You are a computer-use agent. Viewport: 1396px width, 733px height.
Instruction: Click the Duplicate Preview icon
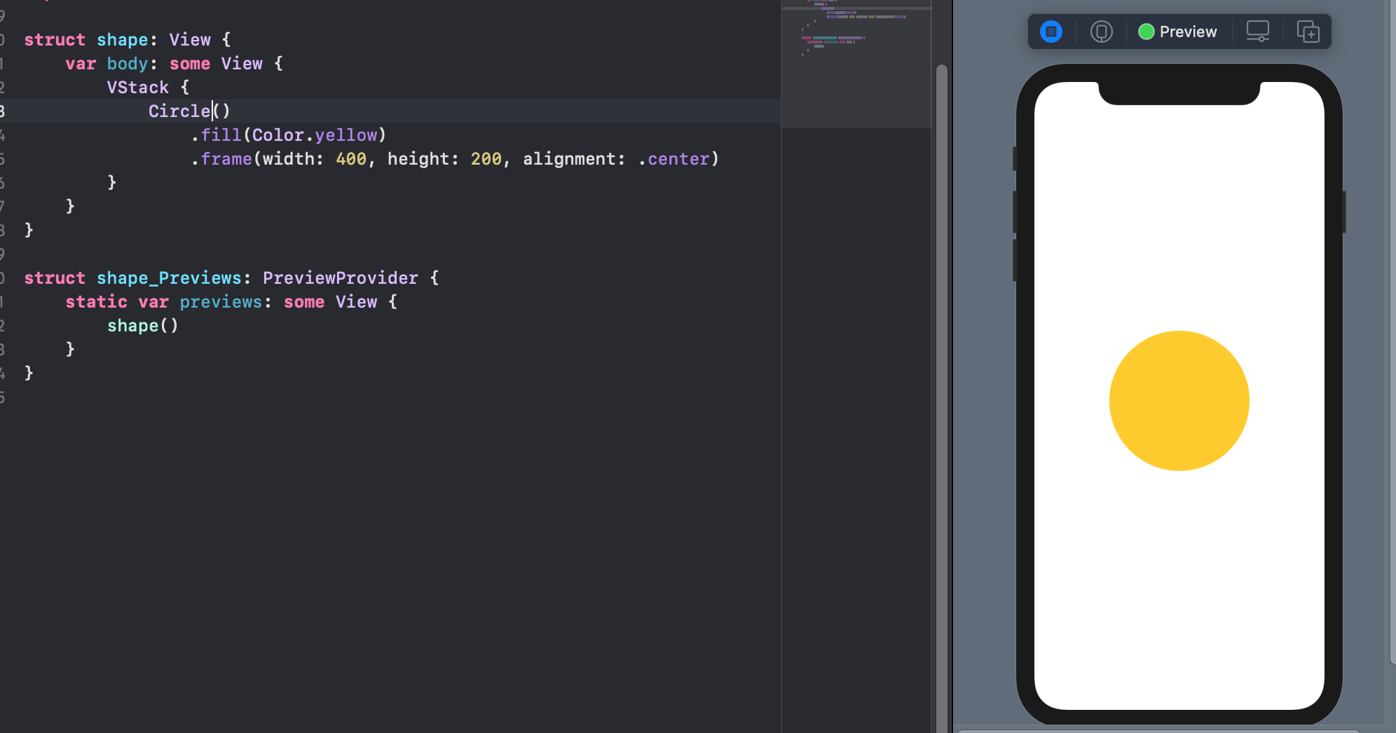click(x=1307, y=32)
